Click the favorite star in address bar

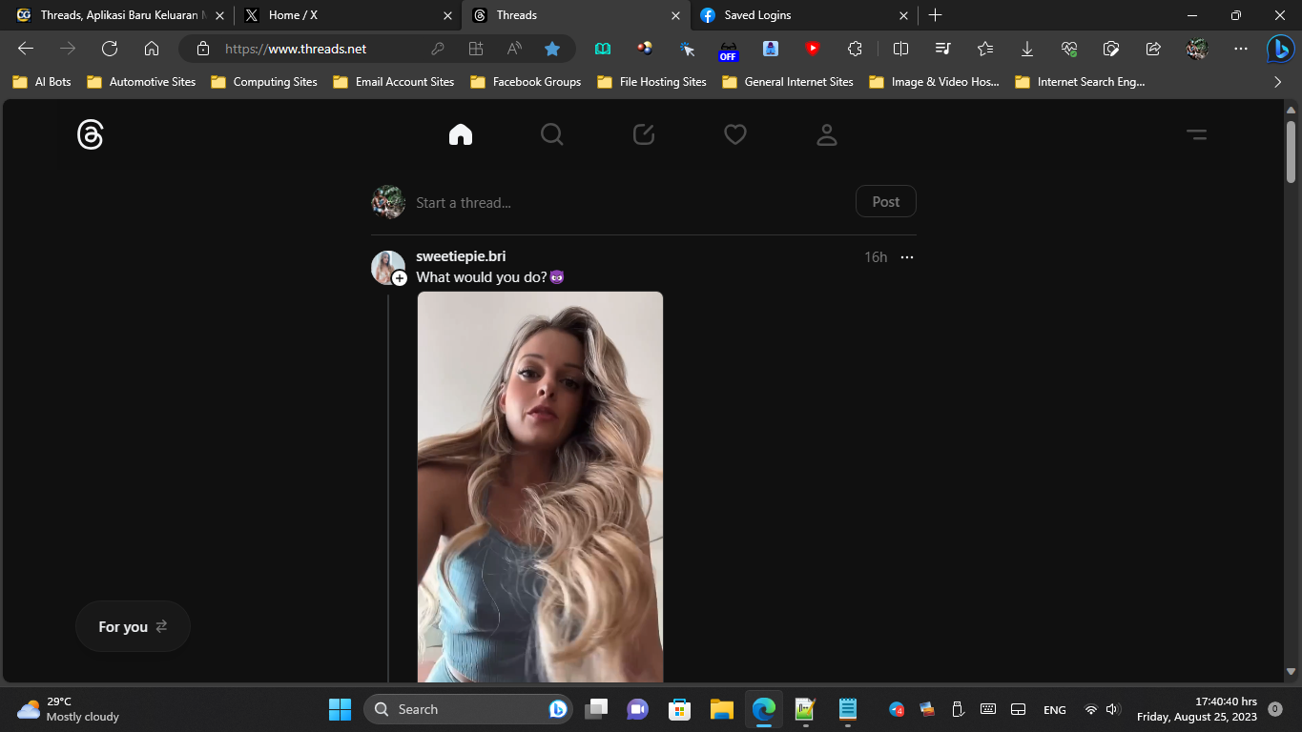pos(552,49)
